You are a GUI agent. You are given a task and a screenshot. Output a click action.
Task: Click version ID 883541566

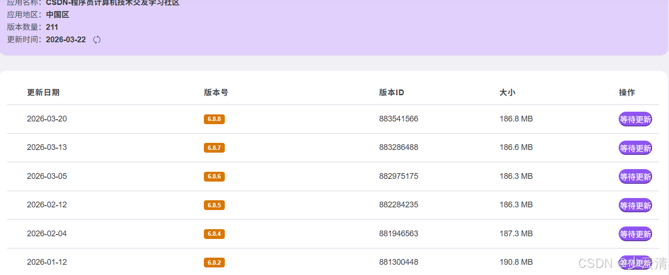tap(399, 119)
